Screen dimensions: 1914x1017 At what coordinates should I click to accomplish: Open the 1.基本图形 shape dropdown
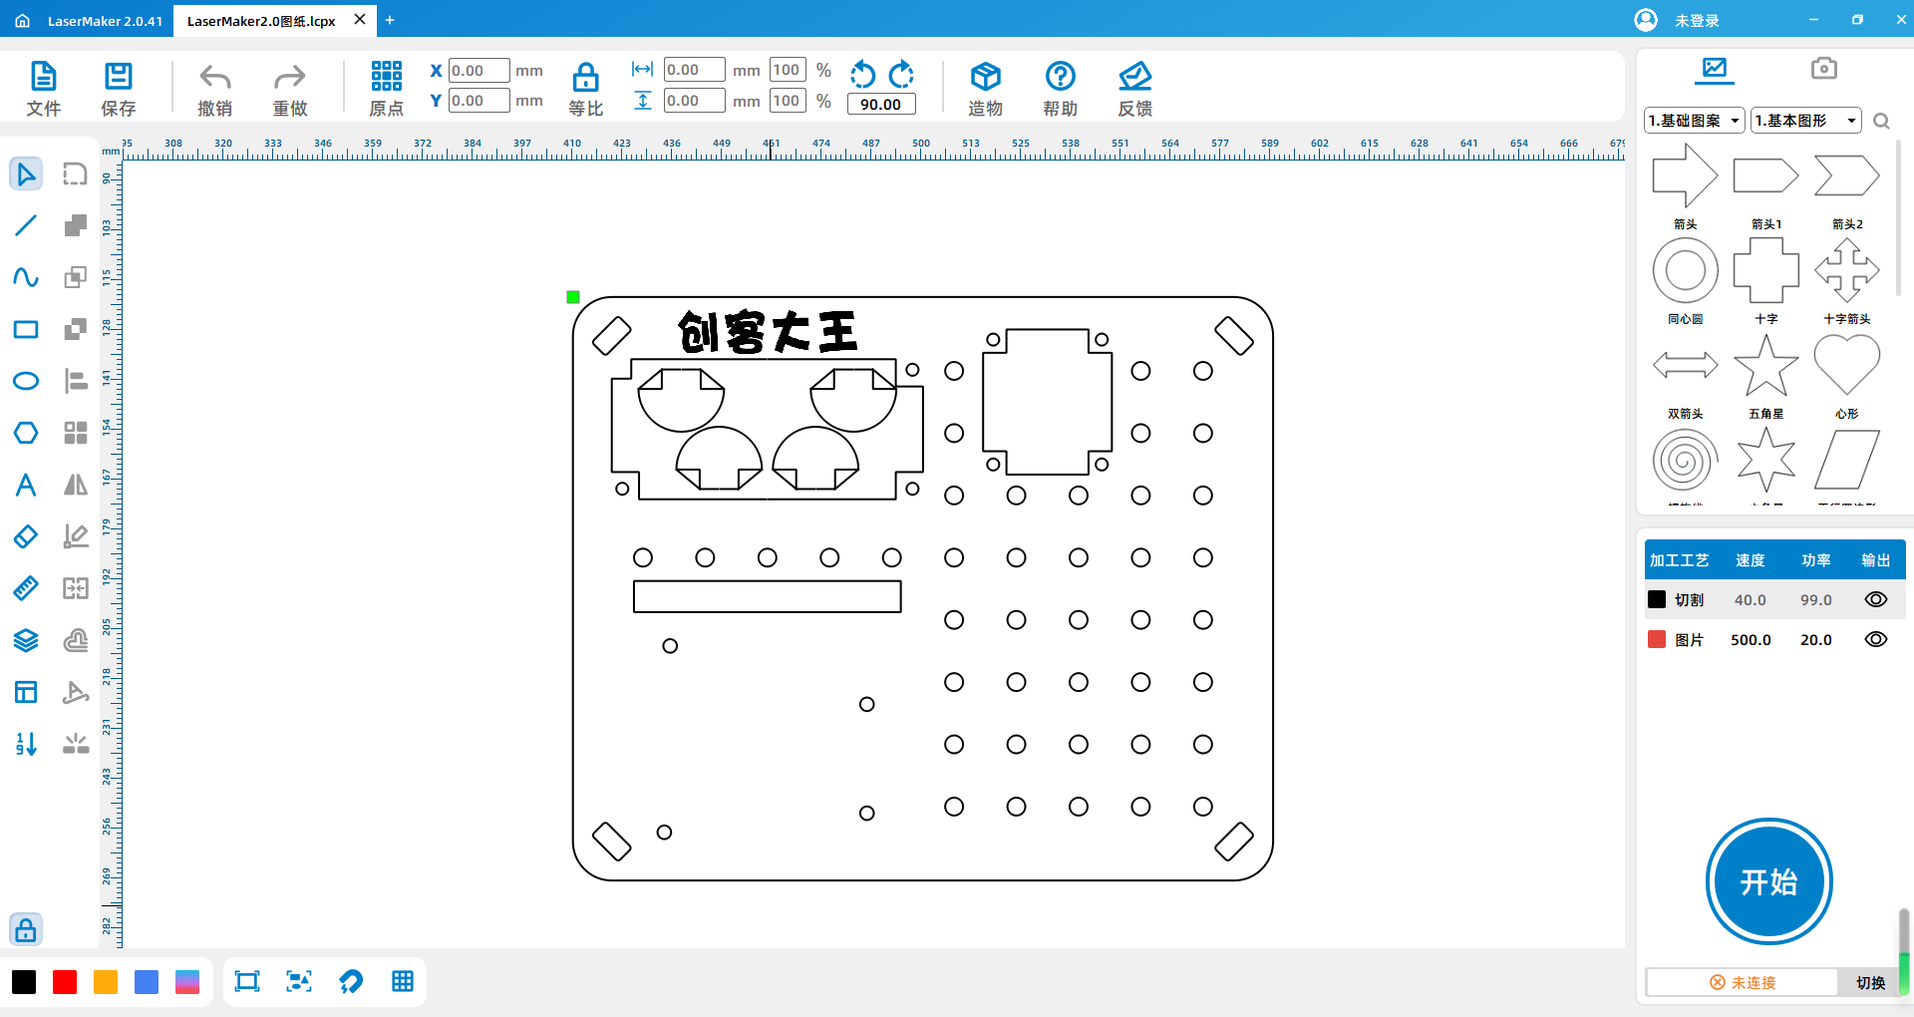[x=1806, y=121]
